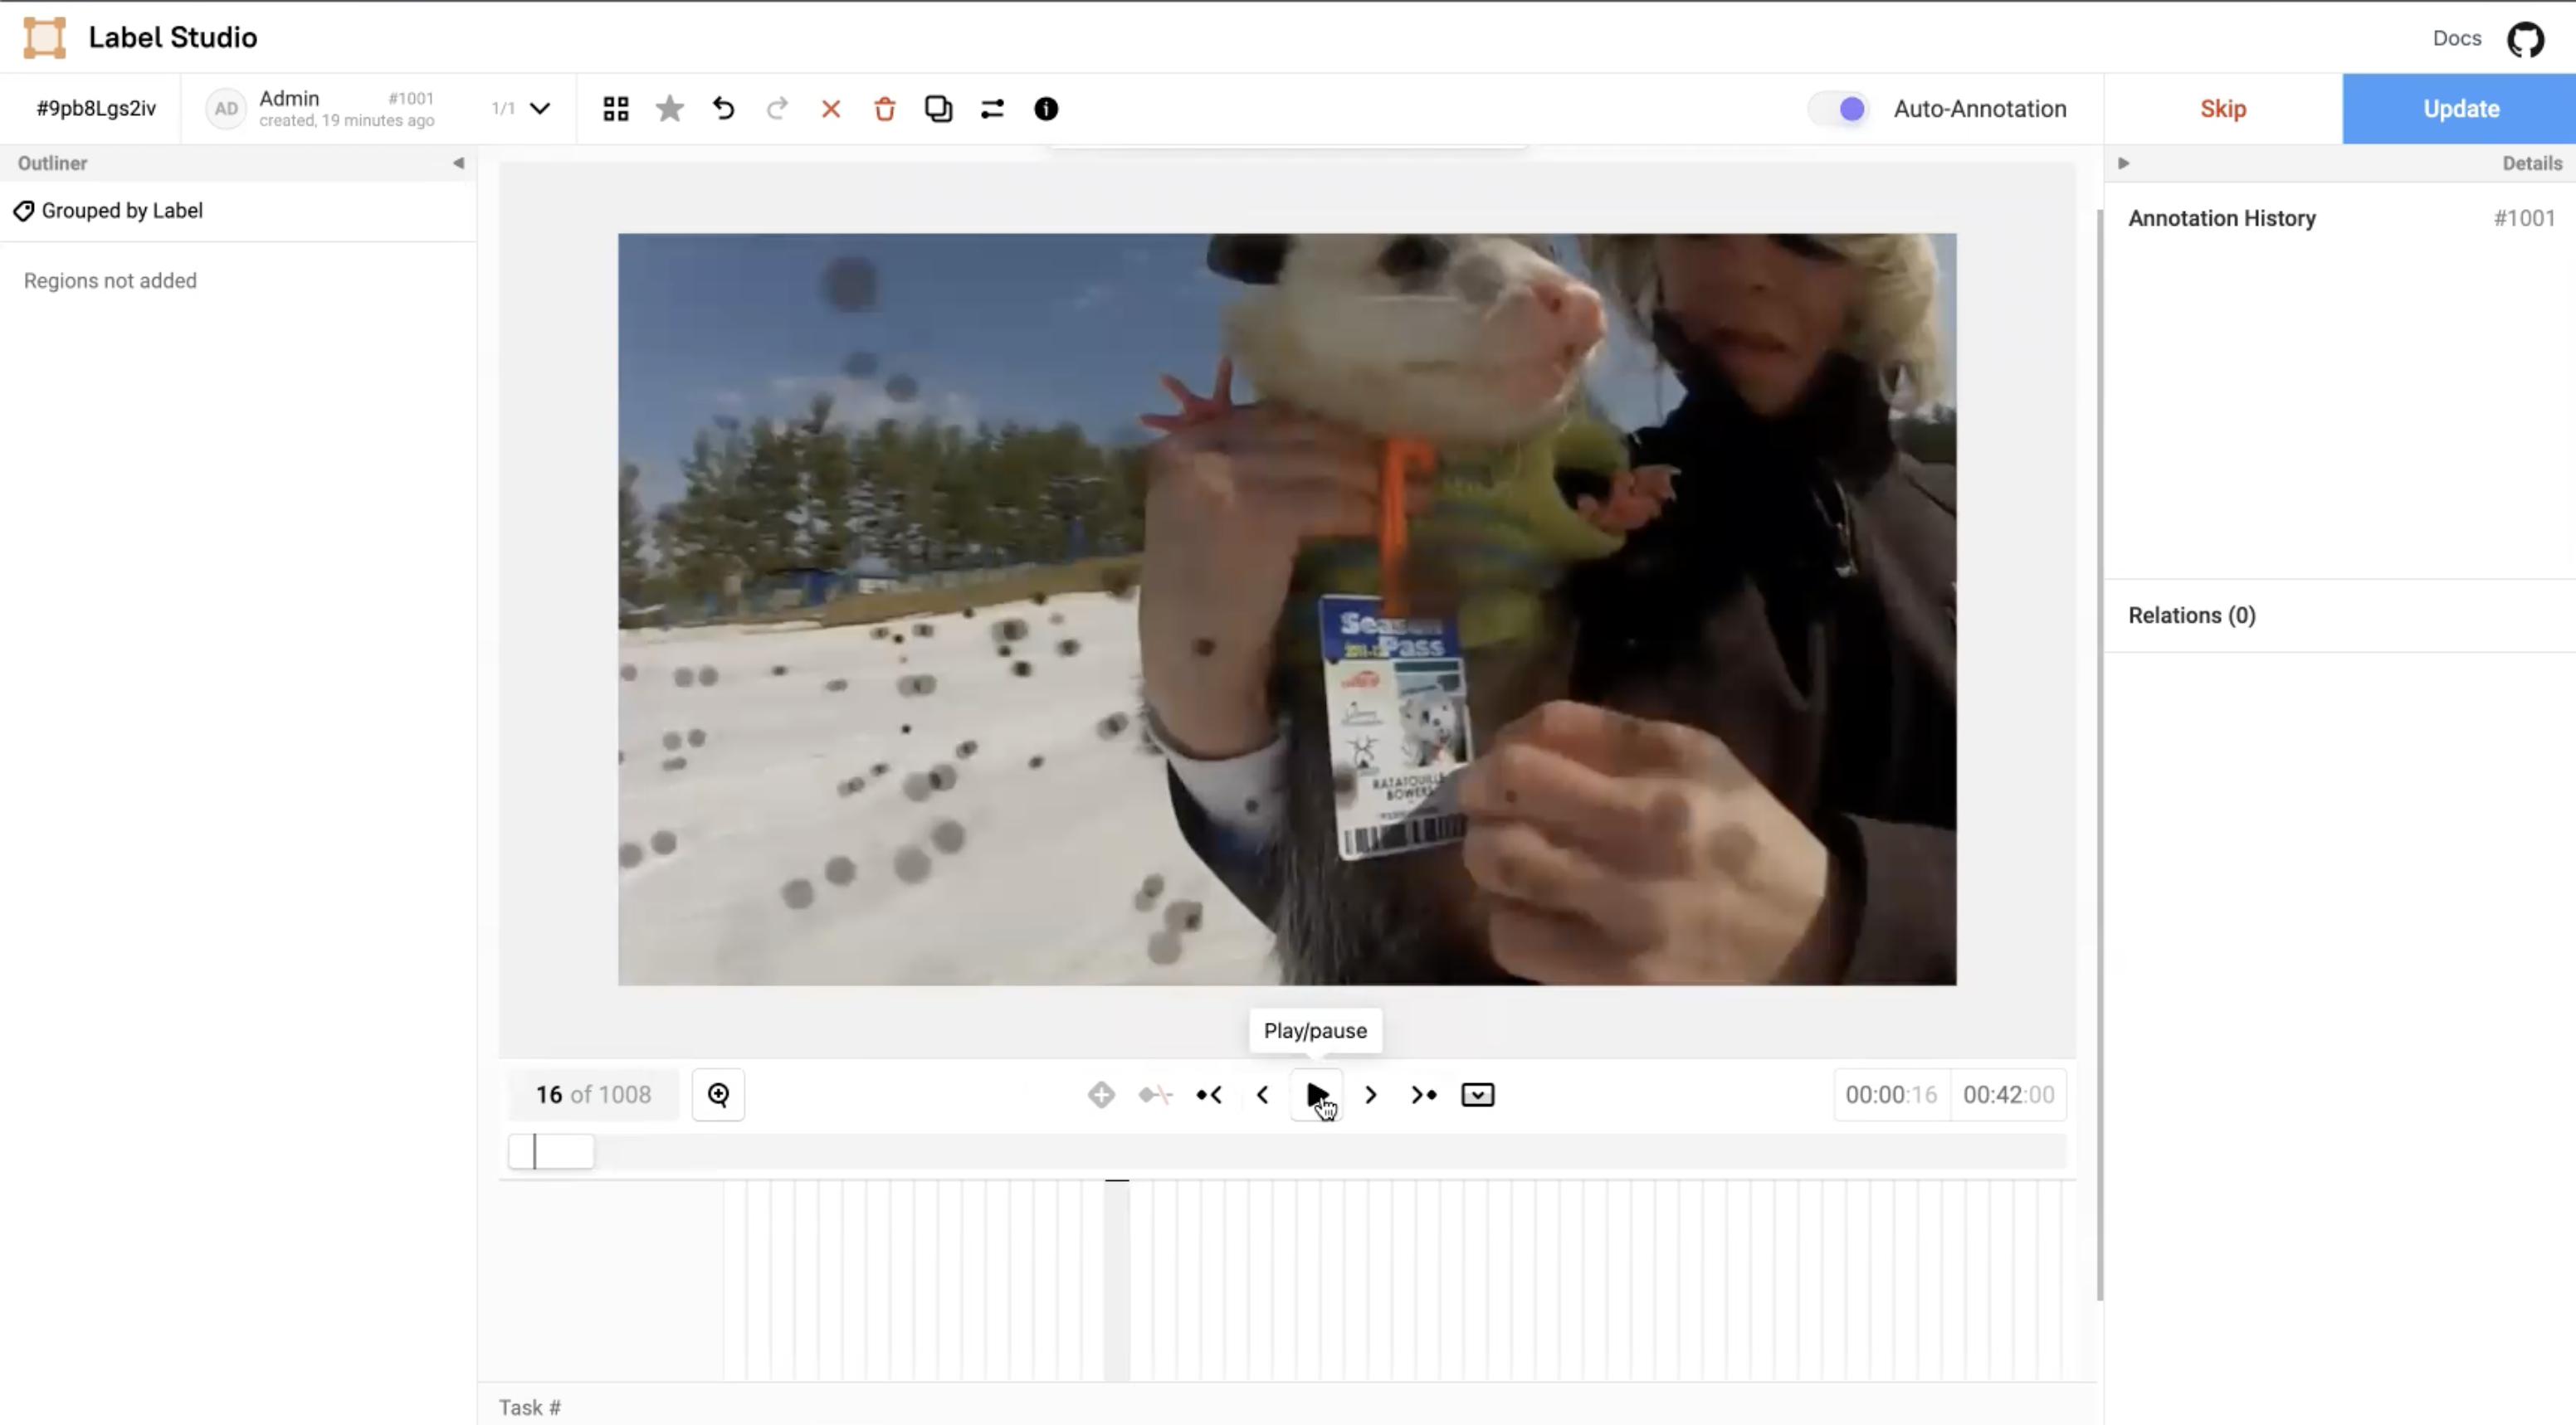This screenshot has height=1425, width=2576.
Task: Duplicate the annotation with the copy icon
Action: [938, 109]
